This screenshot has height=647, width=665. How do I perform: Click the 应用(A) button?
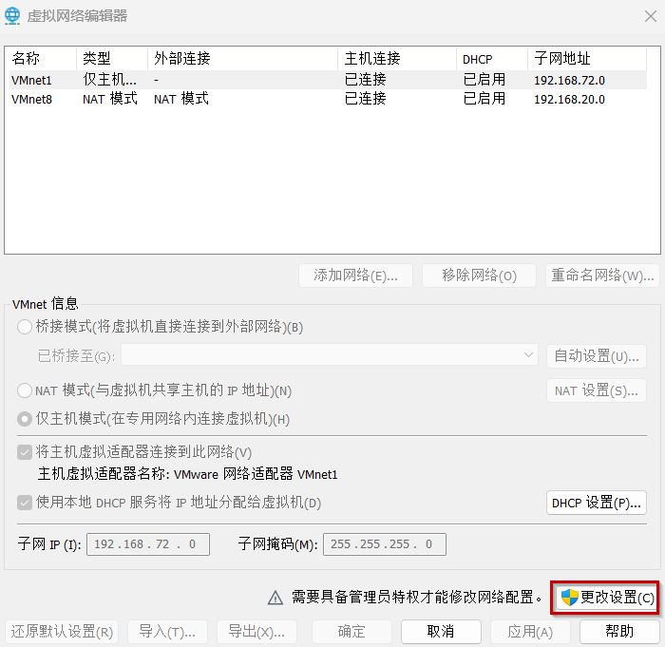click(x=530, y=632)
